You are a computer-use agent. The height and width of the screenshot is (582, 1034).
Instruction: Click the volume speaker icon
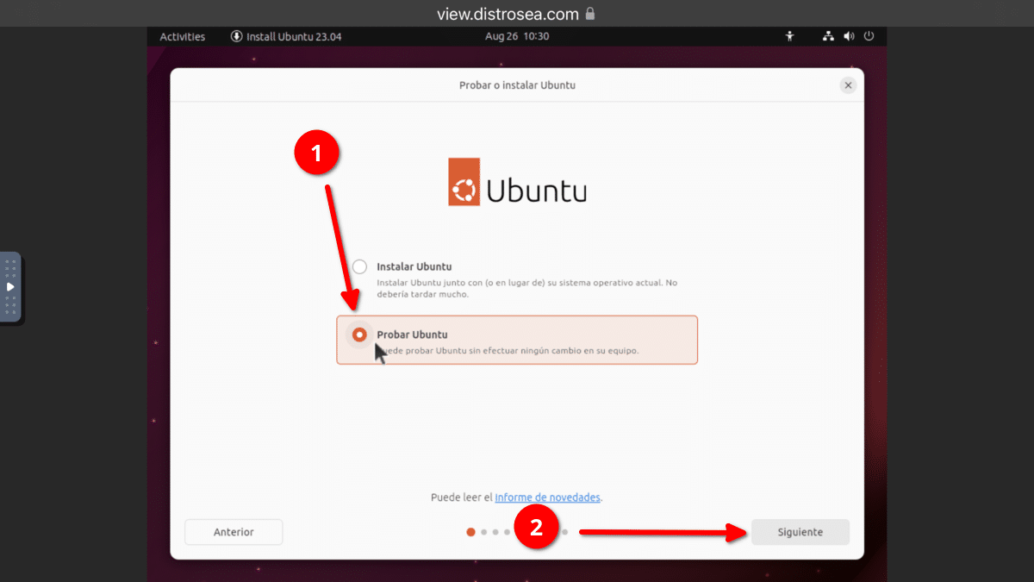849,36
